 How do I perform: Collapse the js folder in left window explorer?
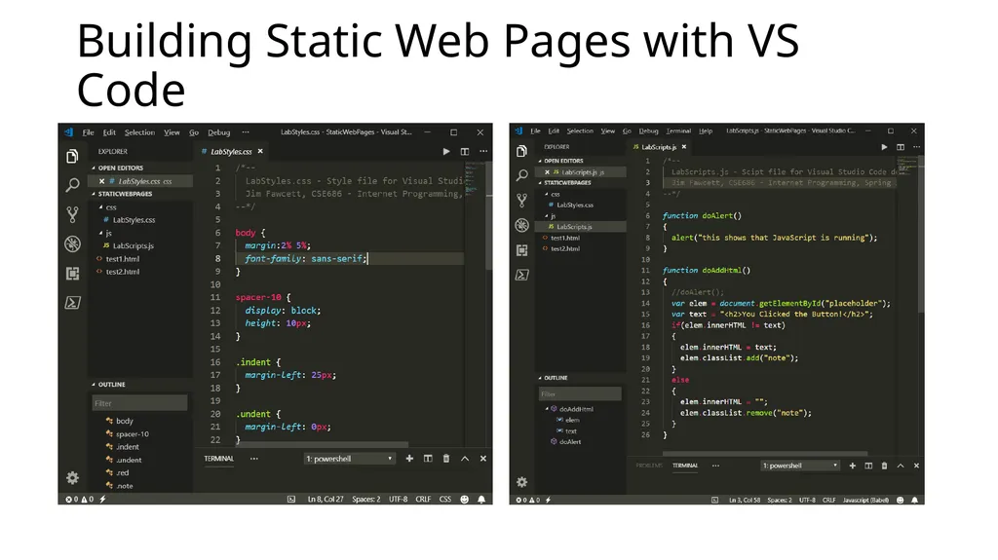point(100,233)
